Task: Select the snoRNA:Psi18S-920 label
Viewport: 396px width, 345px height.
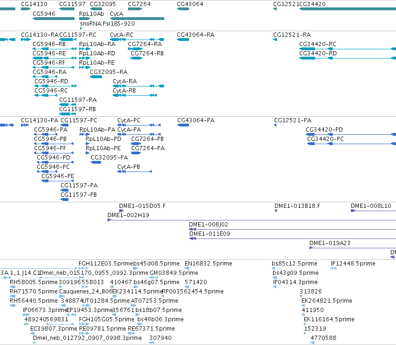Action: point(107,23)
